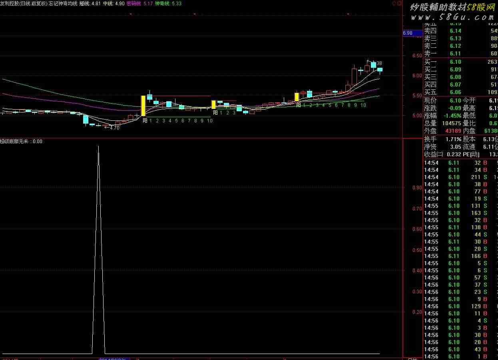Select the 14:56 trade row with 129 B
The width and height of the screenshot is (498, 360).
pyautogui.click(x=461, y=306)
